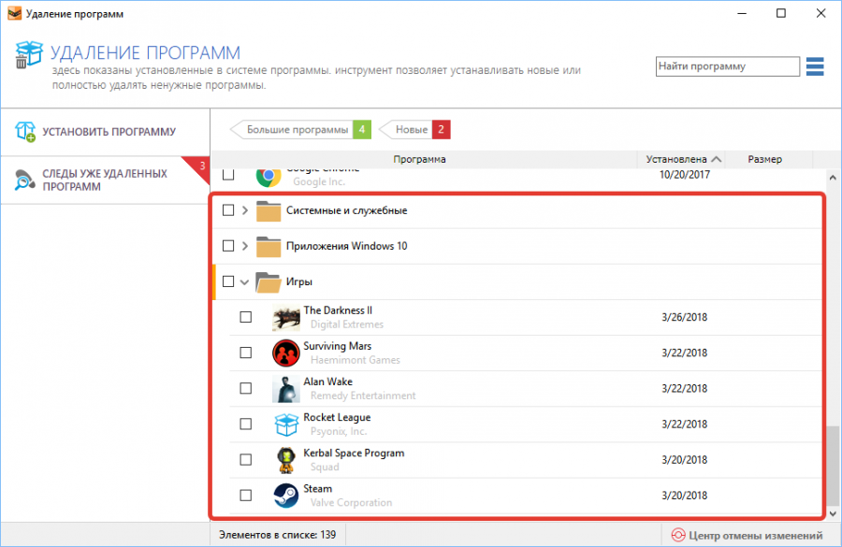Tick the Игры group checkbox
The width and height of the screenshot is (842, 547).
point(228,281)
